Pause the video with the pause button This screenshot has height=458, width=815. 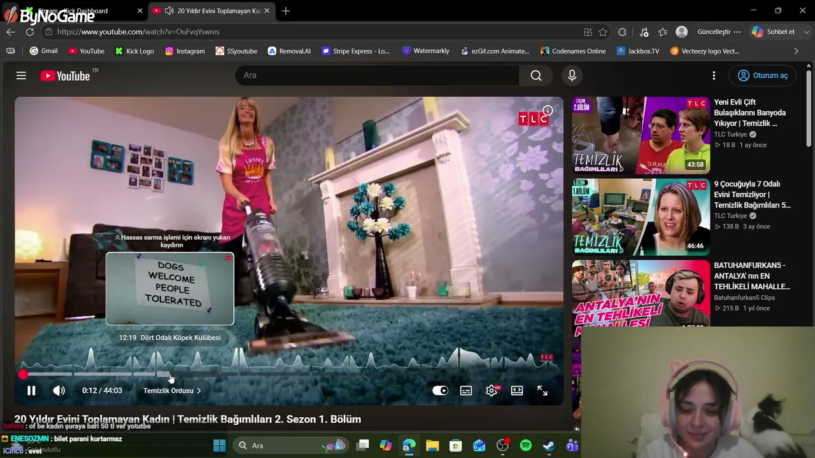tap(31, 391)
